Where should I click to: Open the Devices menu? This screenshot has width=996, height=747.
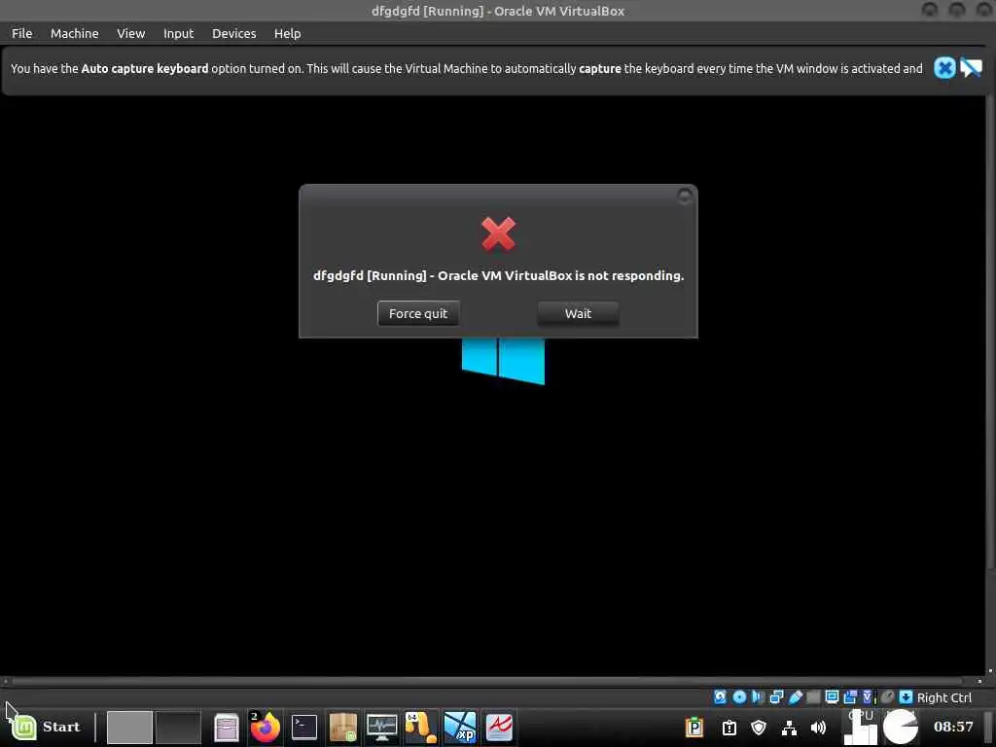point(233,34)
